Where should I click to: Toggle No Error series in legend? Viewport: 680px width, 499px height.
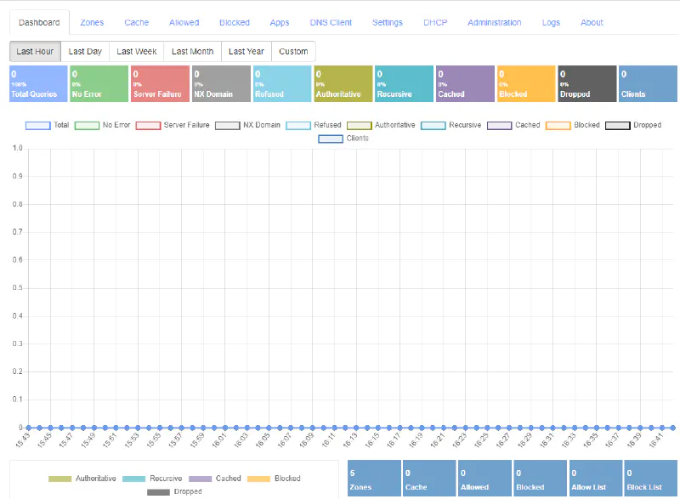pyautogui.click(x=102, y=125)
